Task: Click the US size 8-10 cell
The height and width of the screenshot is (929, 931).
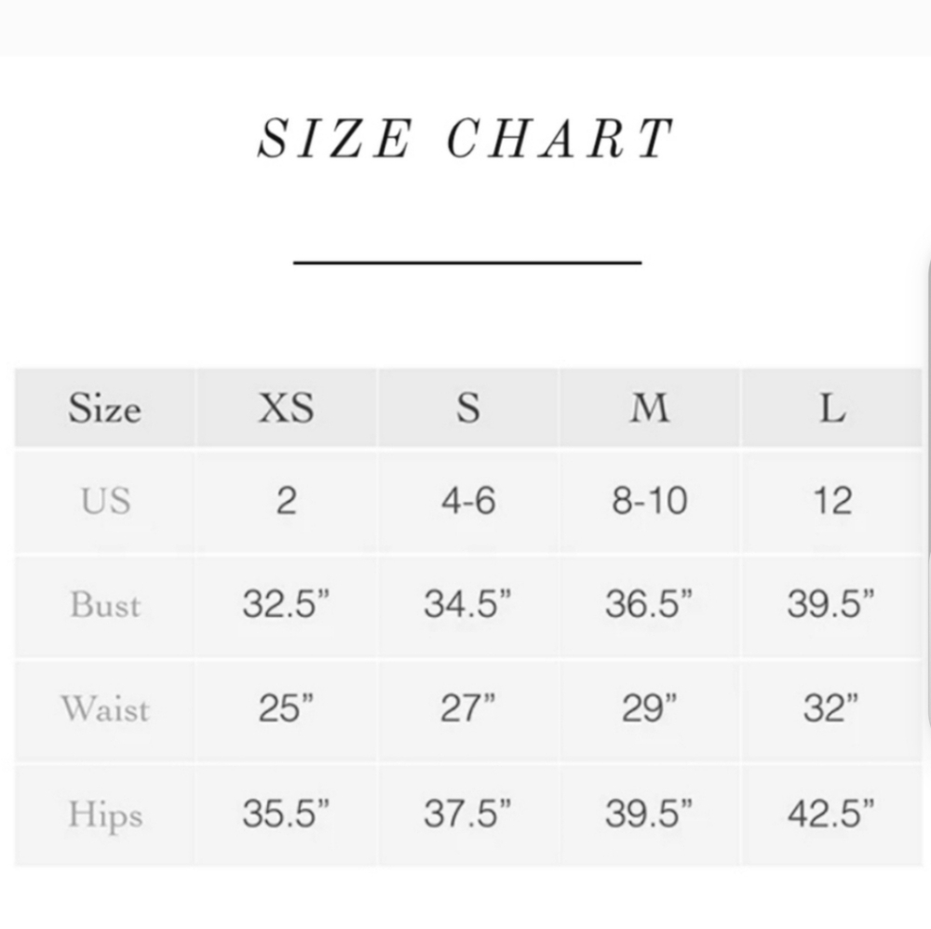Action: (650, 501)
